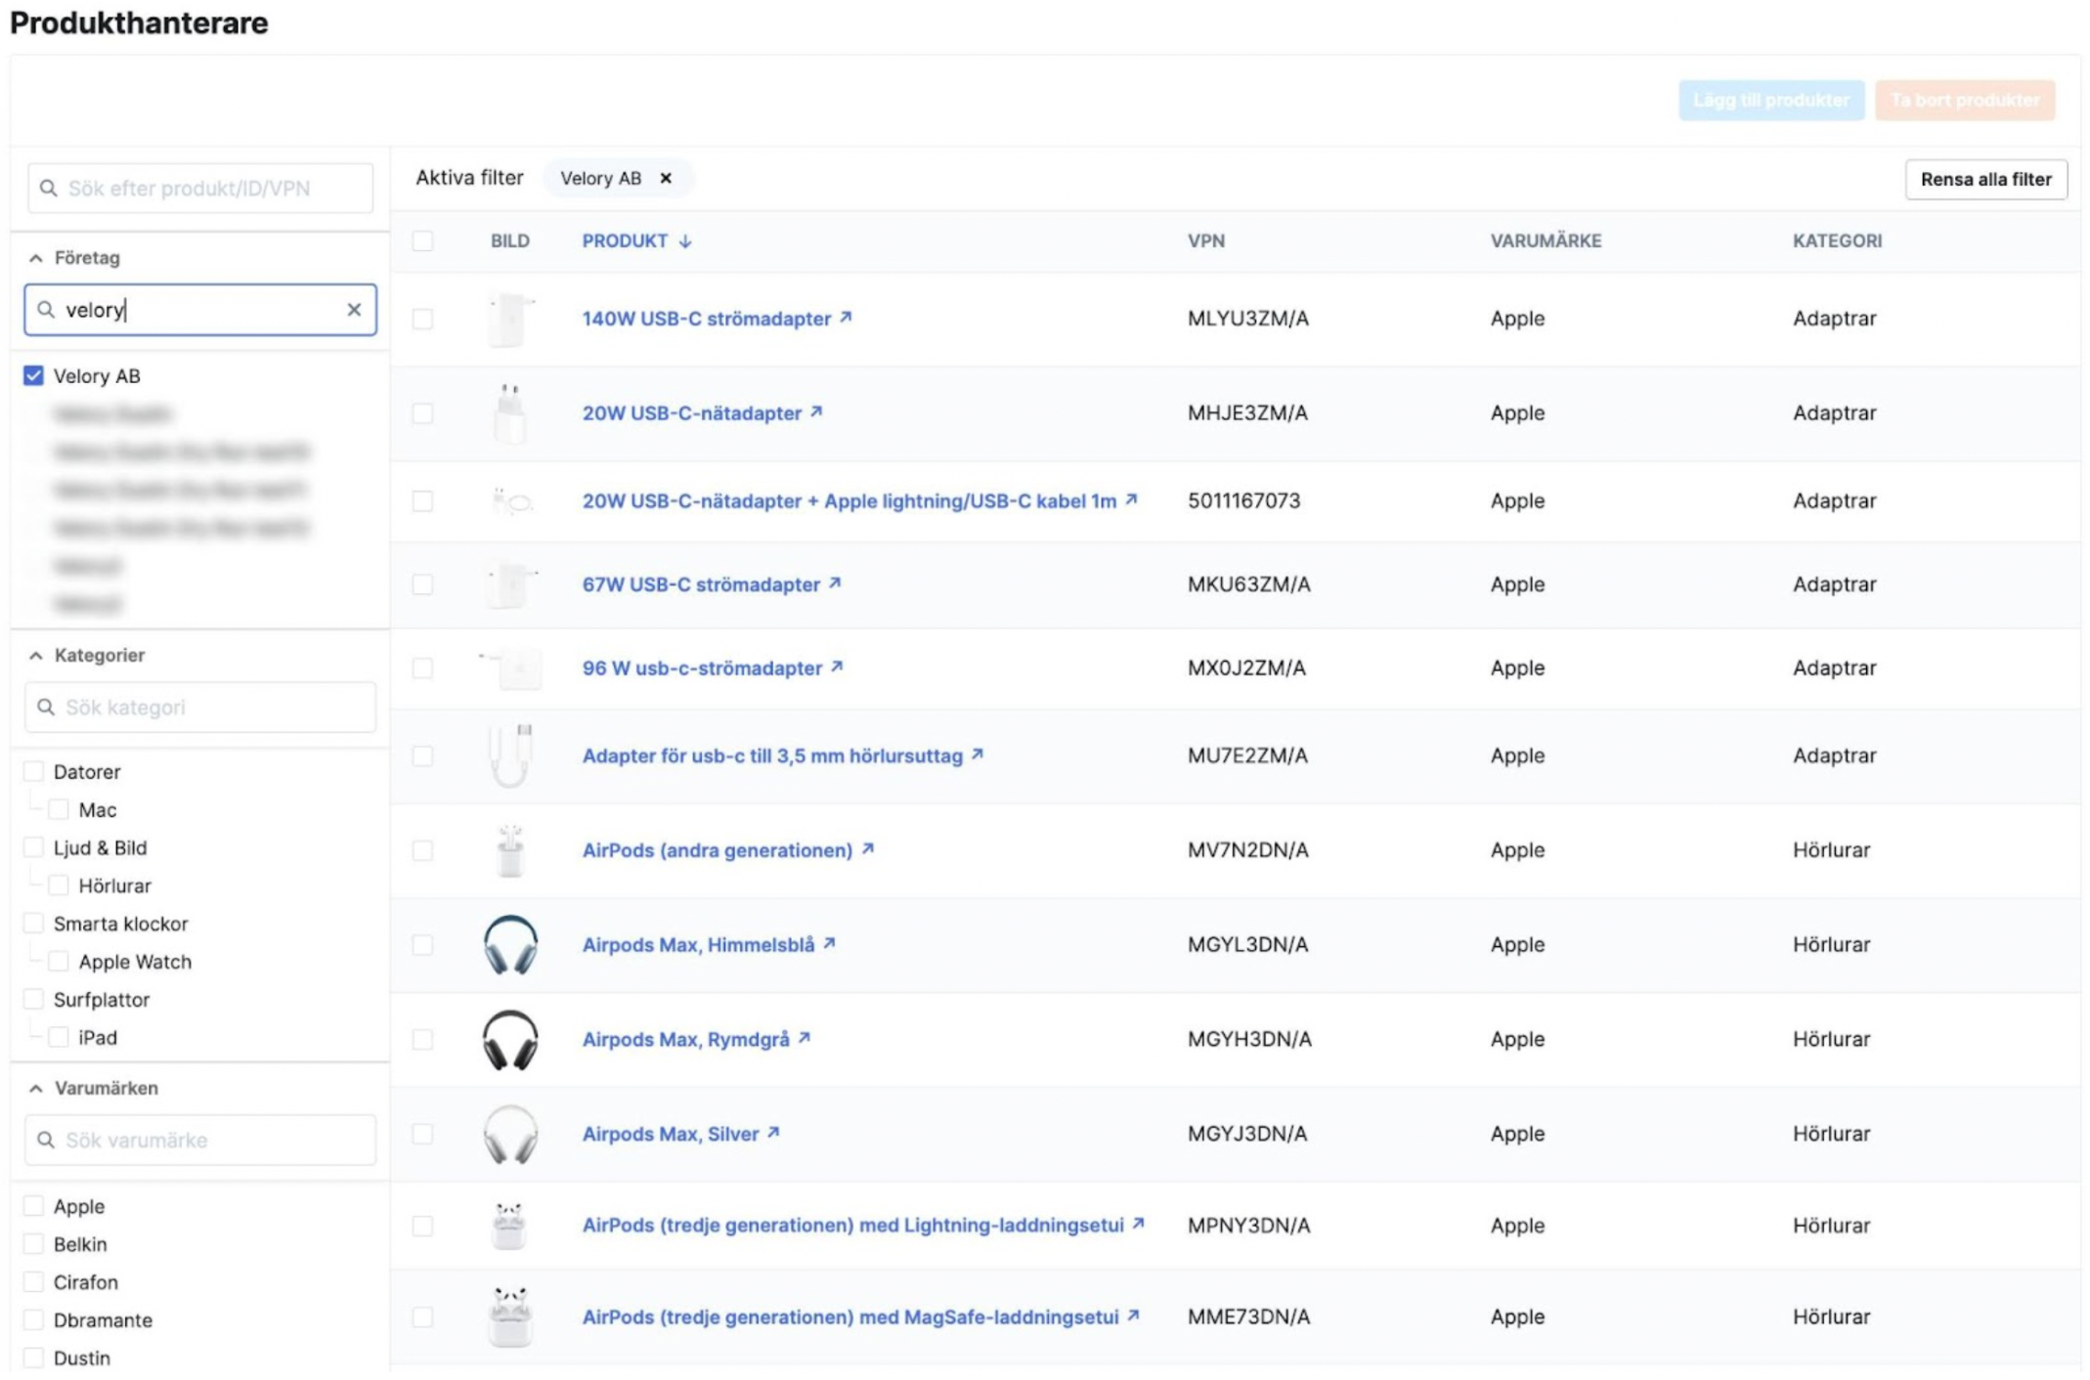Check the Ljud & Bild category checkbox
Screen dimensions: 2090x1380
click(x=33, y=847)
